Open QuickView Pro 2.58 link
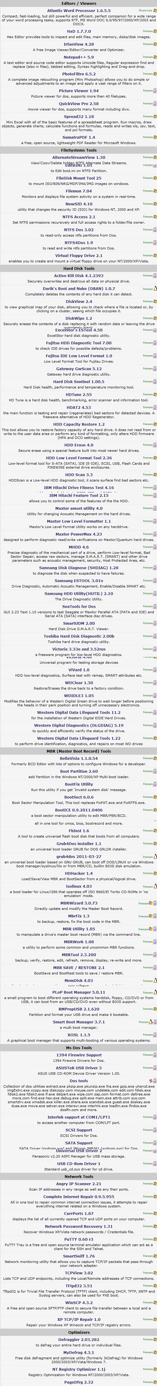 click(78, 103)
